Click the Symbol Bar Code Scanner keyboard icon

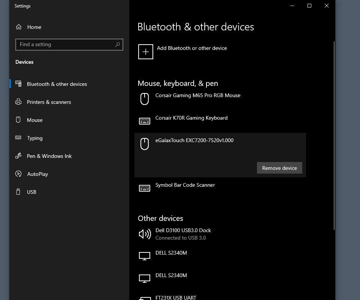coord(145,188)
